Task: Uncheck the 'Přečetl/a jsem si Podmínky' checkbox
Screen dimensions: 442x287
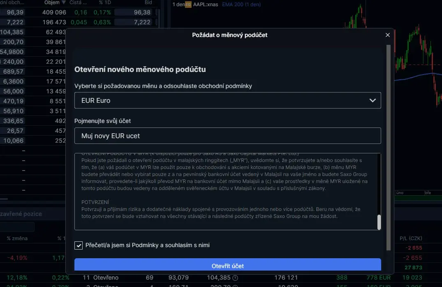Action: (x=79, y=245)
